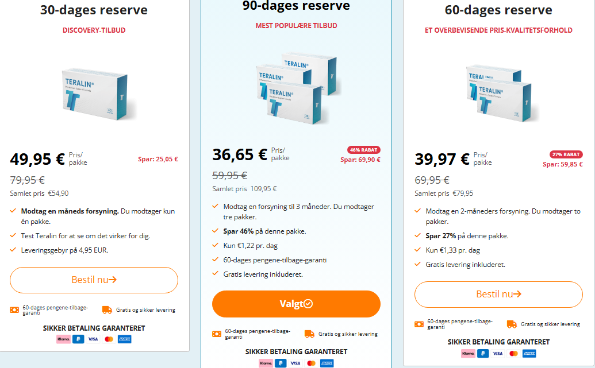Click the 90-dages reserve heading
Image resolution: width=595 pixels, height=368 pixels.
coord(296,6)
